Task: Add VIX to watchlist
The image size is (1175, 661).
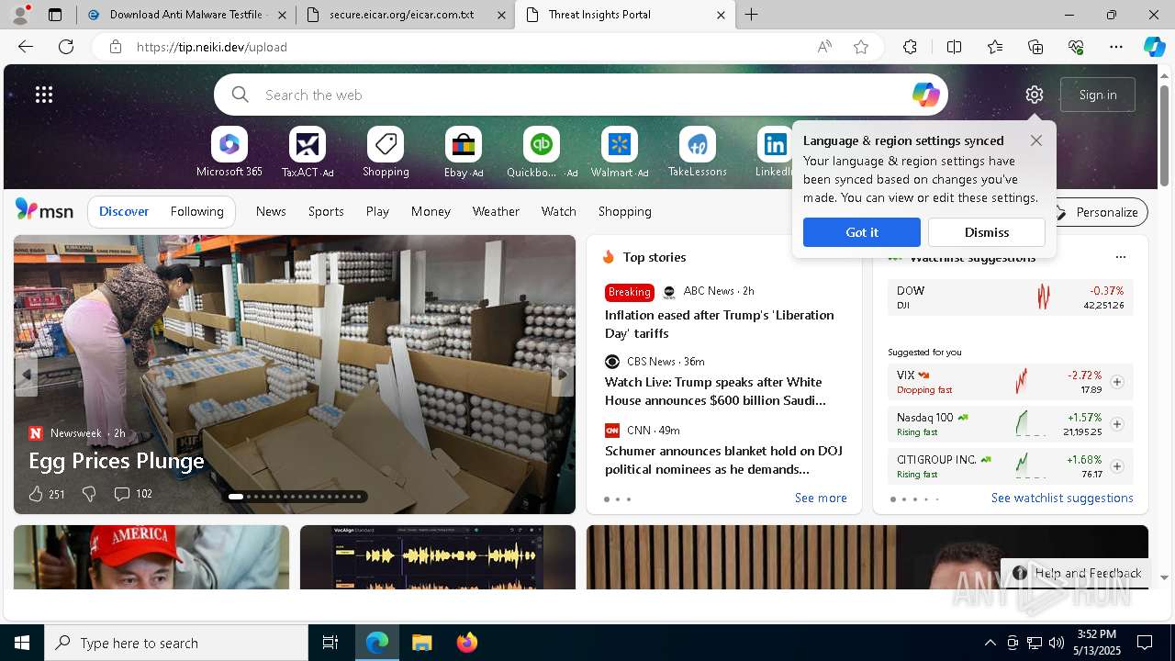Action: [x=1117, y=382]
